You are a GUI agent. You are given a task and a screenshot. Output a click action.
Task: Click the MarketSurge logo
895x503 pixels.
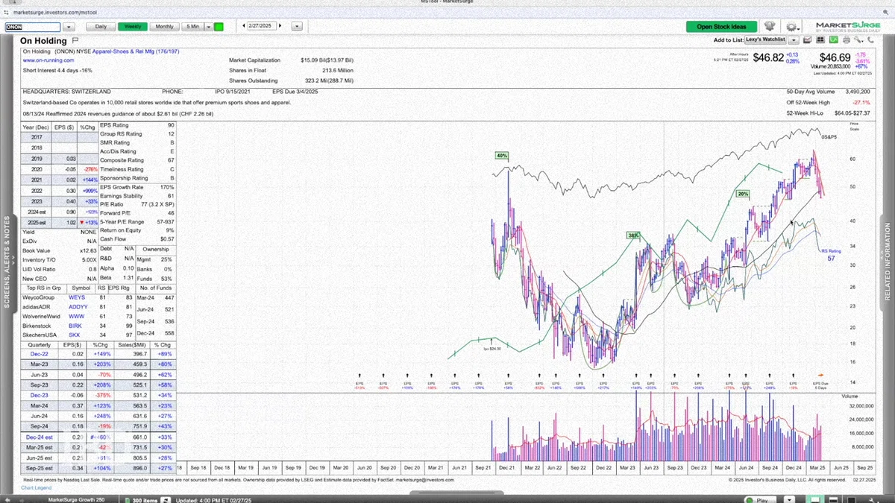[849, 26]
